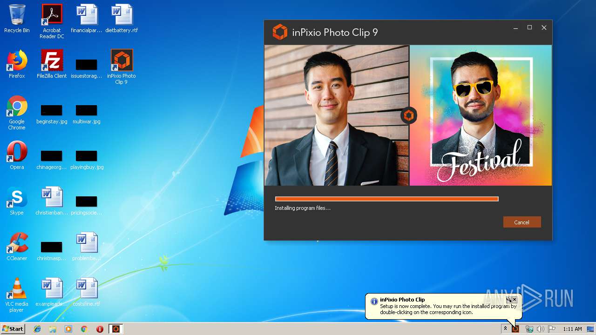Open Chrome from the taskbar

pos(84,329)
